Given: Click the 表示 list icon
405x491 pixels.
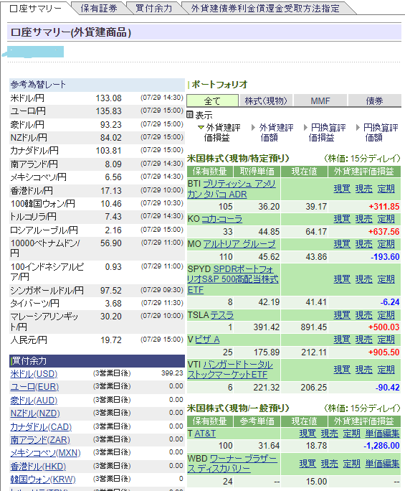Looking at the screenshot, I should coord(190,115).
